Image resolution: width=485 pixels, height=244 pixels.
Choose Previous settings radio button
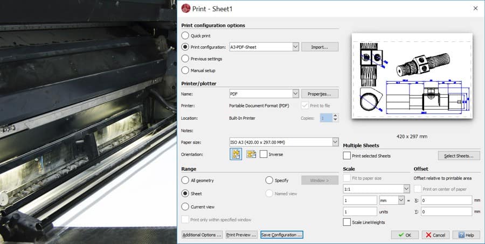[185, 59]
